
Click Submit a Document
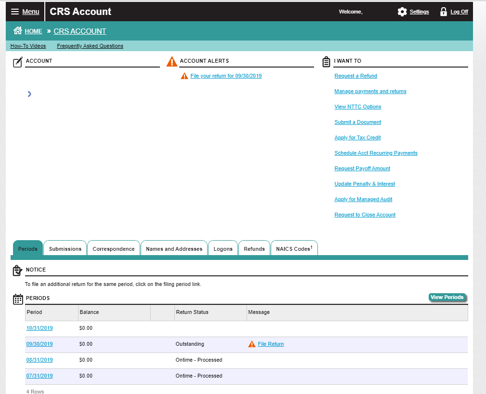click(358, 122)
